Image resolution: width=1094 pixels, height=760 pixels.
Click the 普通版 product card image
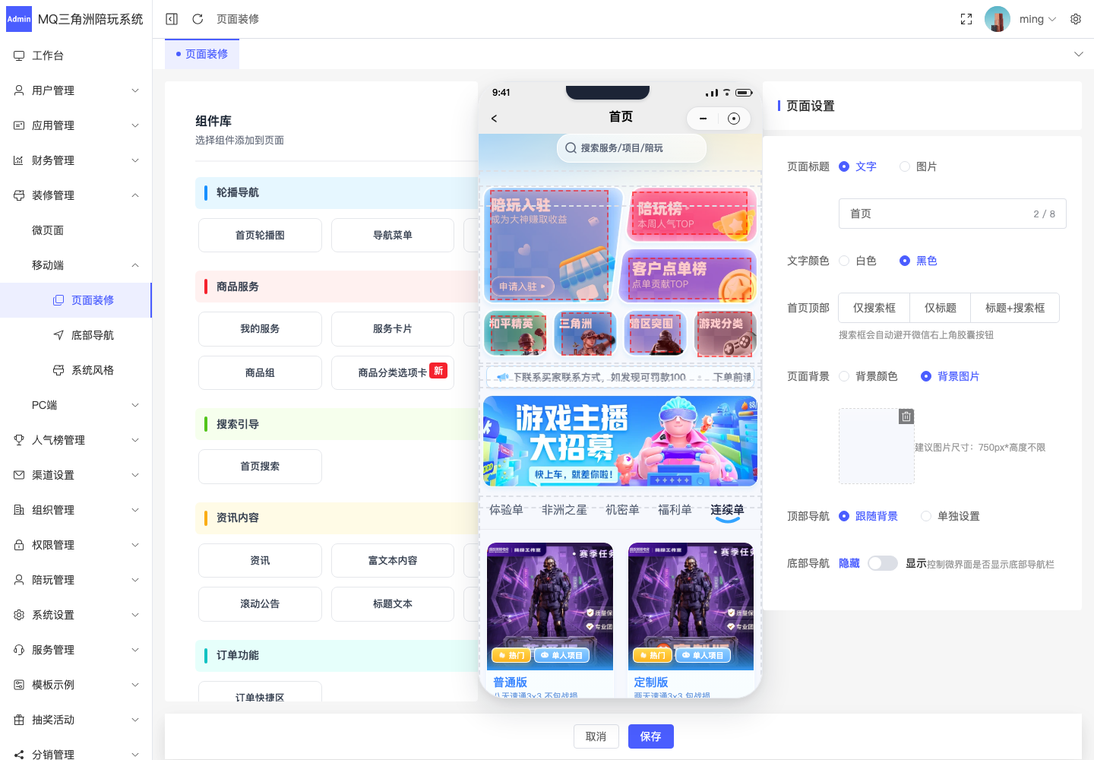tap(550, 606)
